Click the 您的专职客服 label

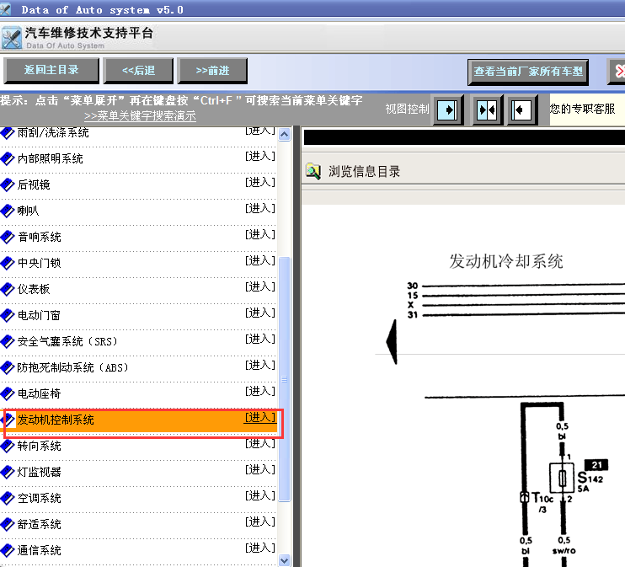click(x=582, y=109)
